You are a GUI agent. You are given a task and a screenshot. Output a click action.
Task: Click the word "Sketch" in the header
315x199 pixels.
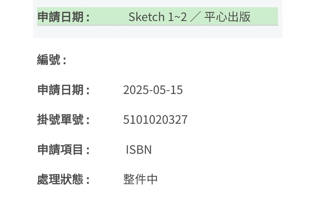pyautogui.click(x=147, y=17)
